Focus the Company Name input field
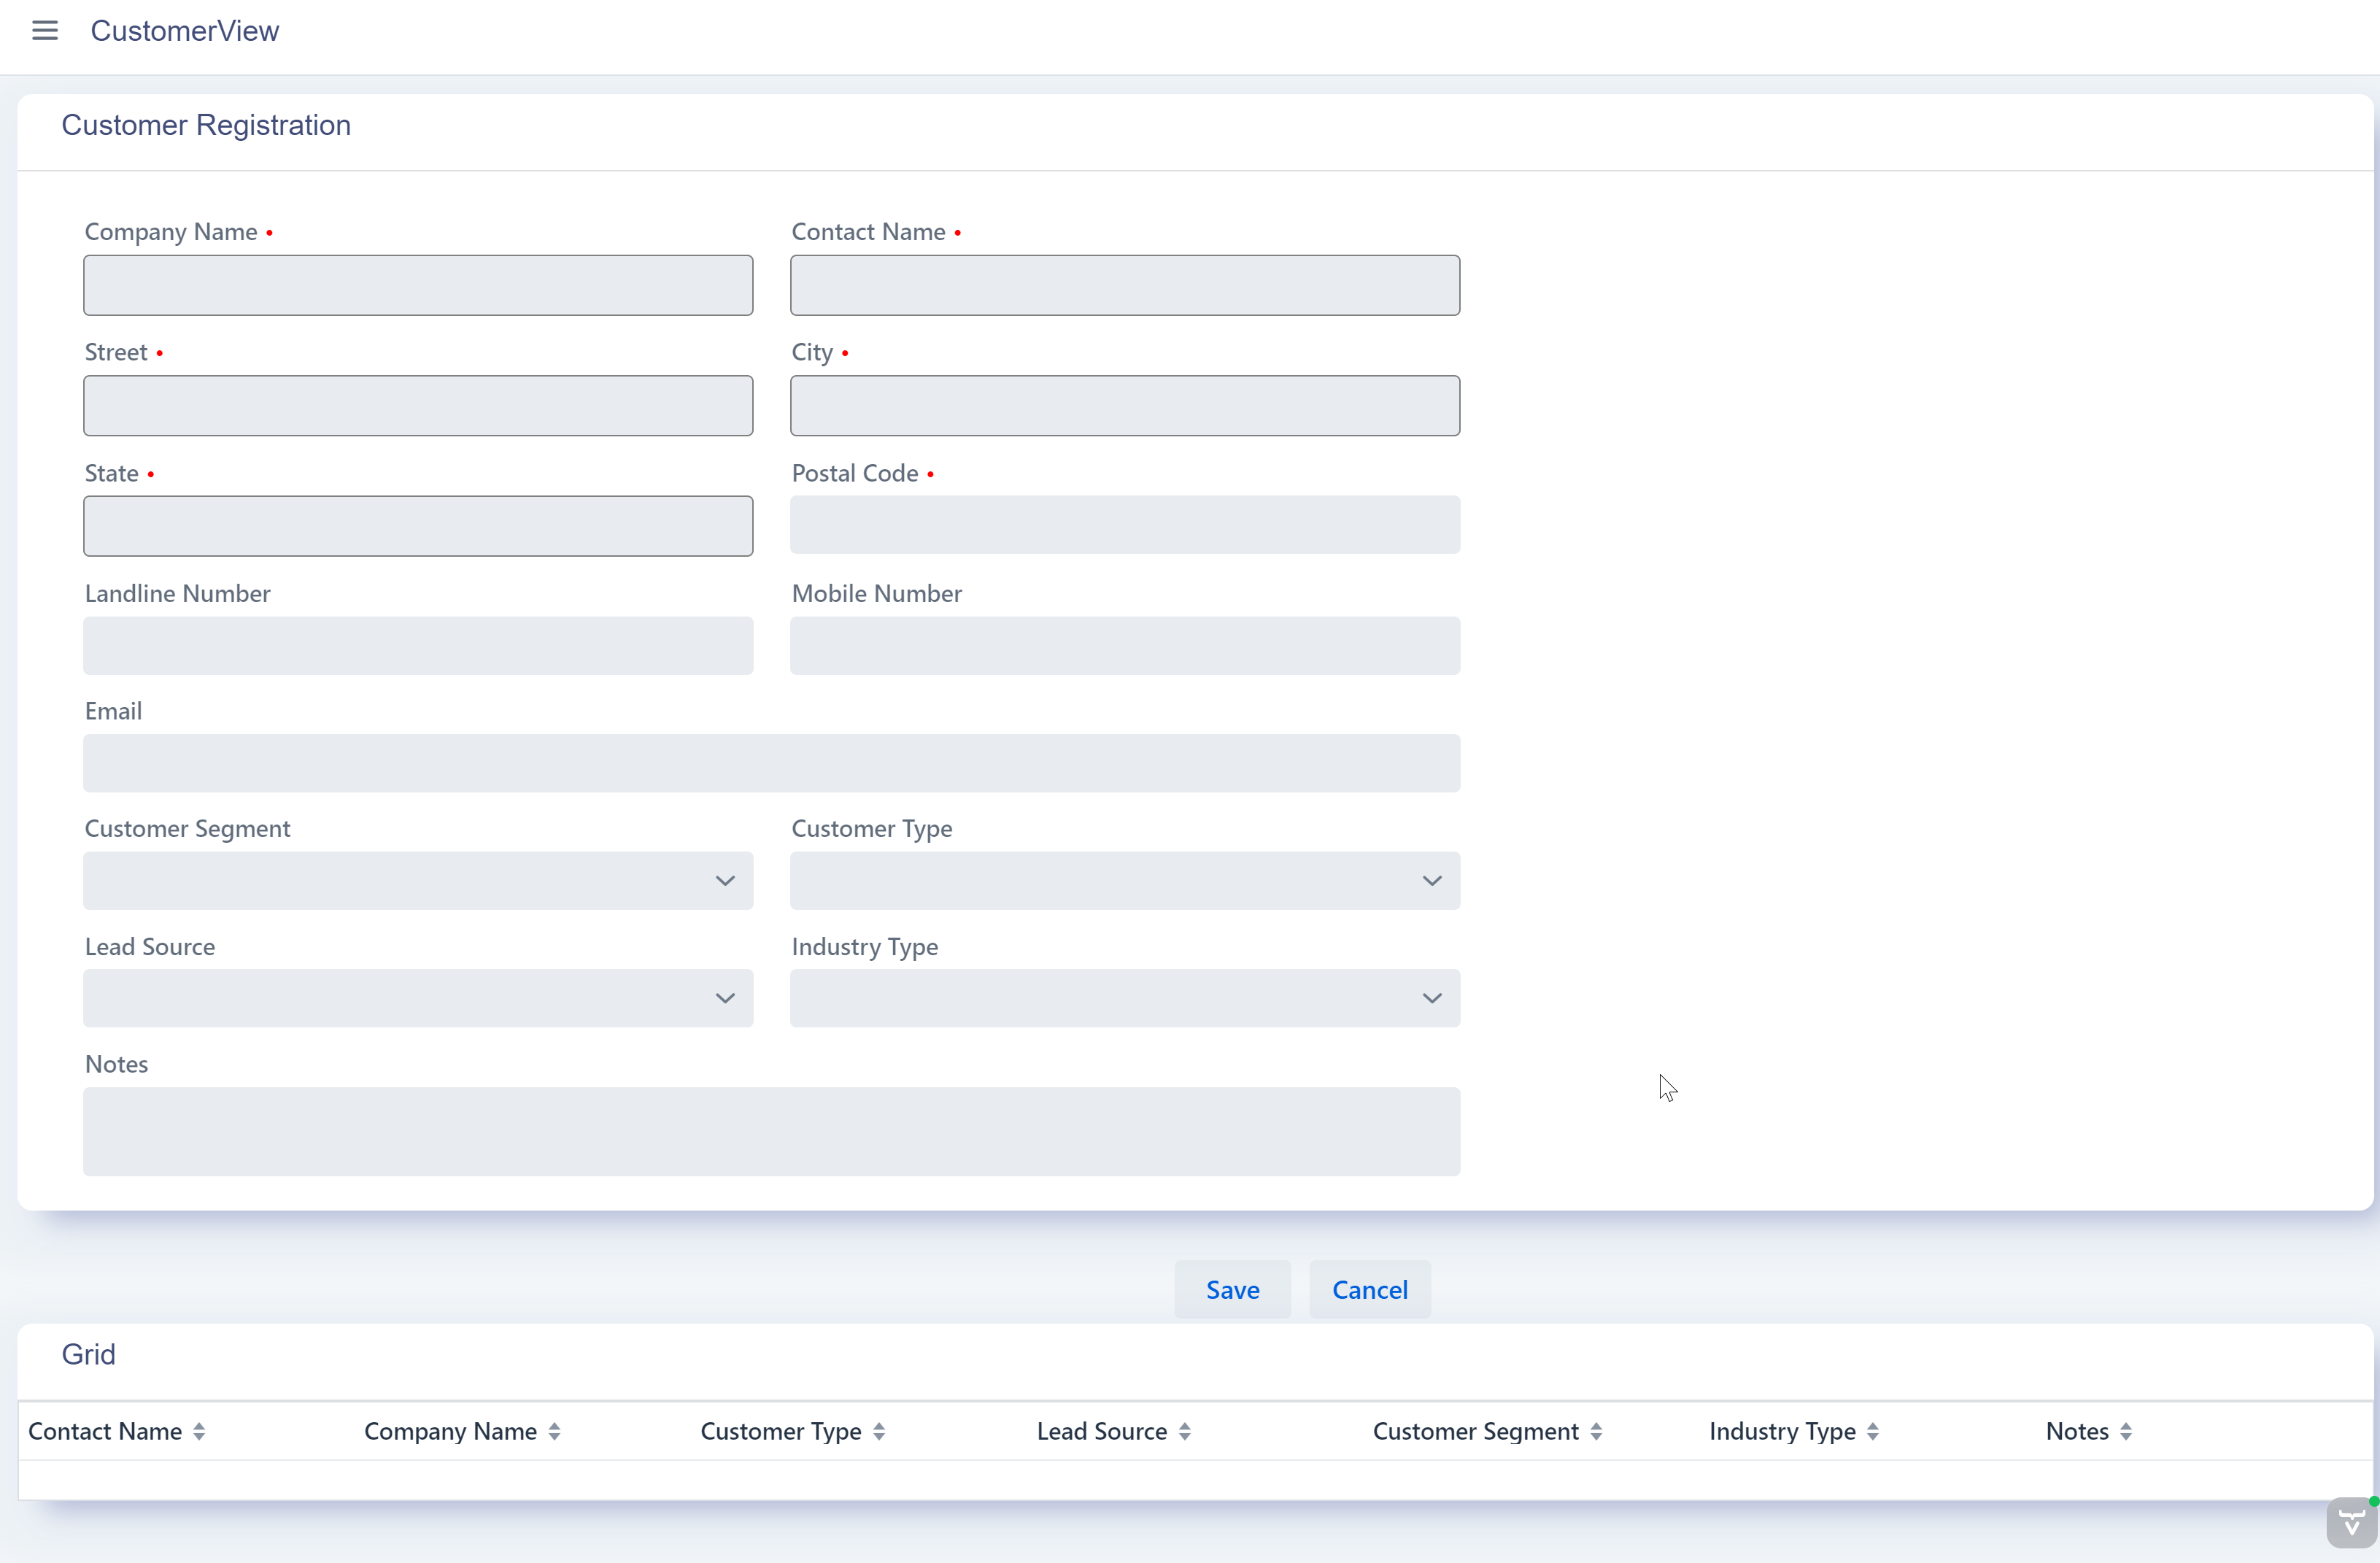The height and width of the screenshot is (1563, 2380). pyautogui.click(x=418, y=285)
